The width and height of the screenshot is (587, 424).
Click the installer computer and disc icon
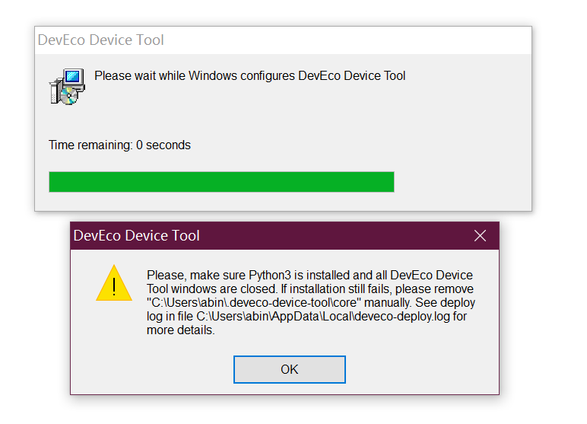coord(67,85)
